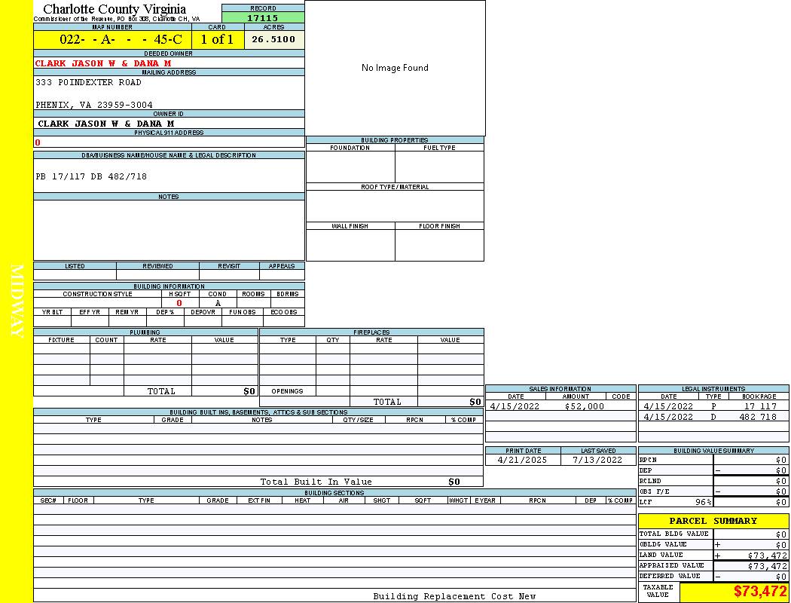The width and height of the screenshot is (791, 603).
Task: Click the last saved date 7/13/2022
Action: click(x=597, y=460)
